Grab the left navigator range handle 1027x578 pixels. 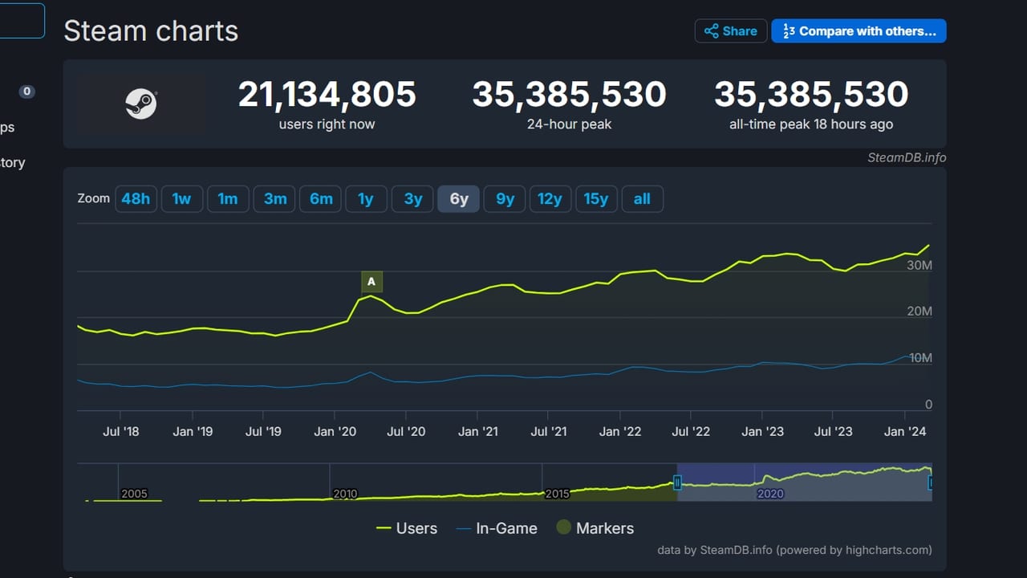coord(677,482)
